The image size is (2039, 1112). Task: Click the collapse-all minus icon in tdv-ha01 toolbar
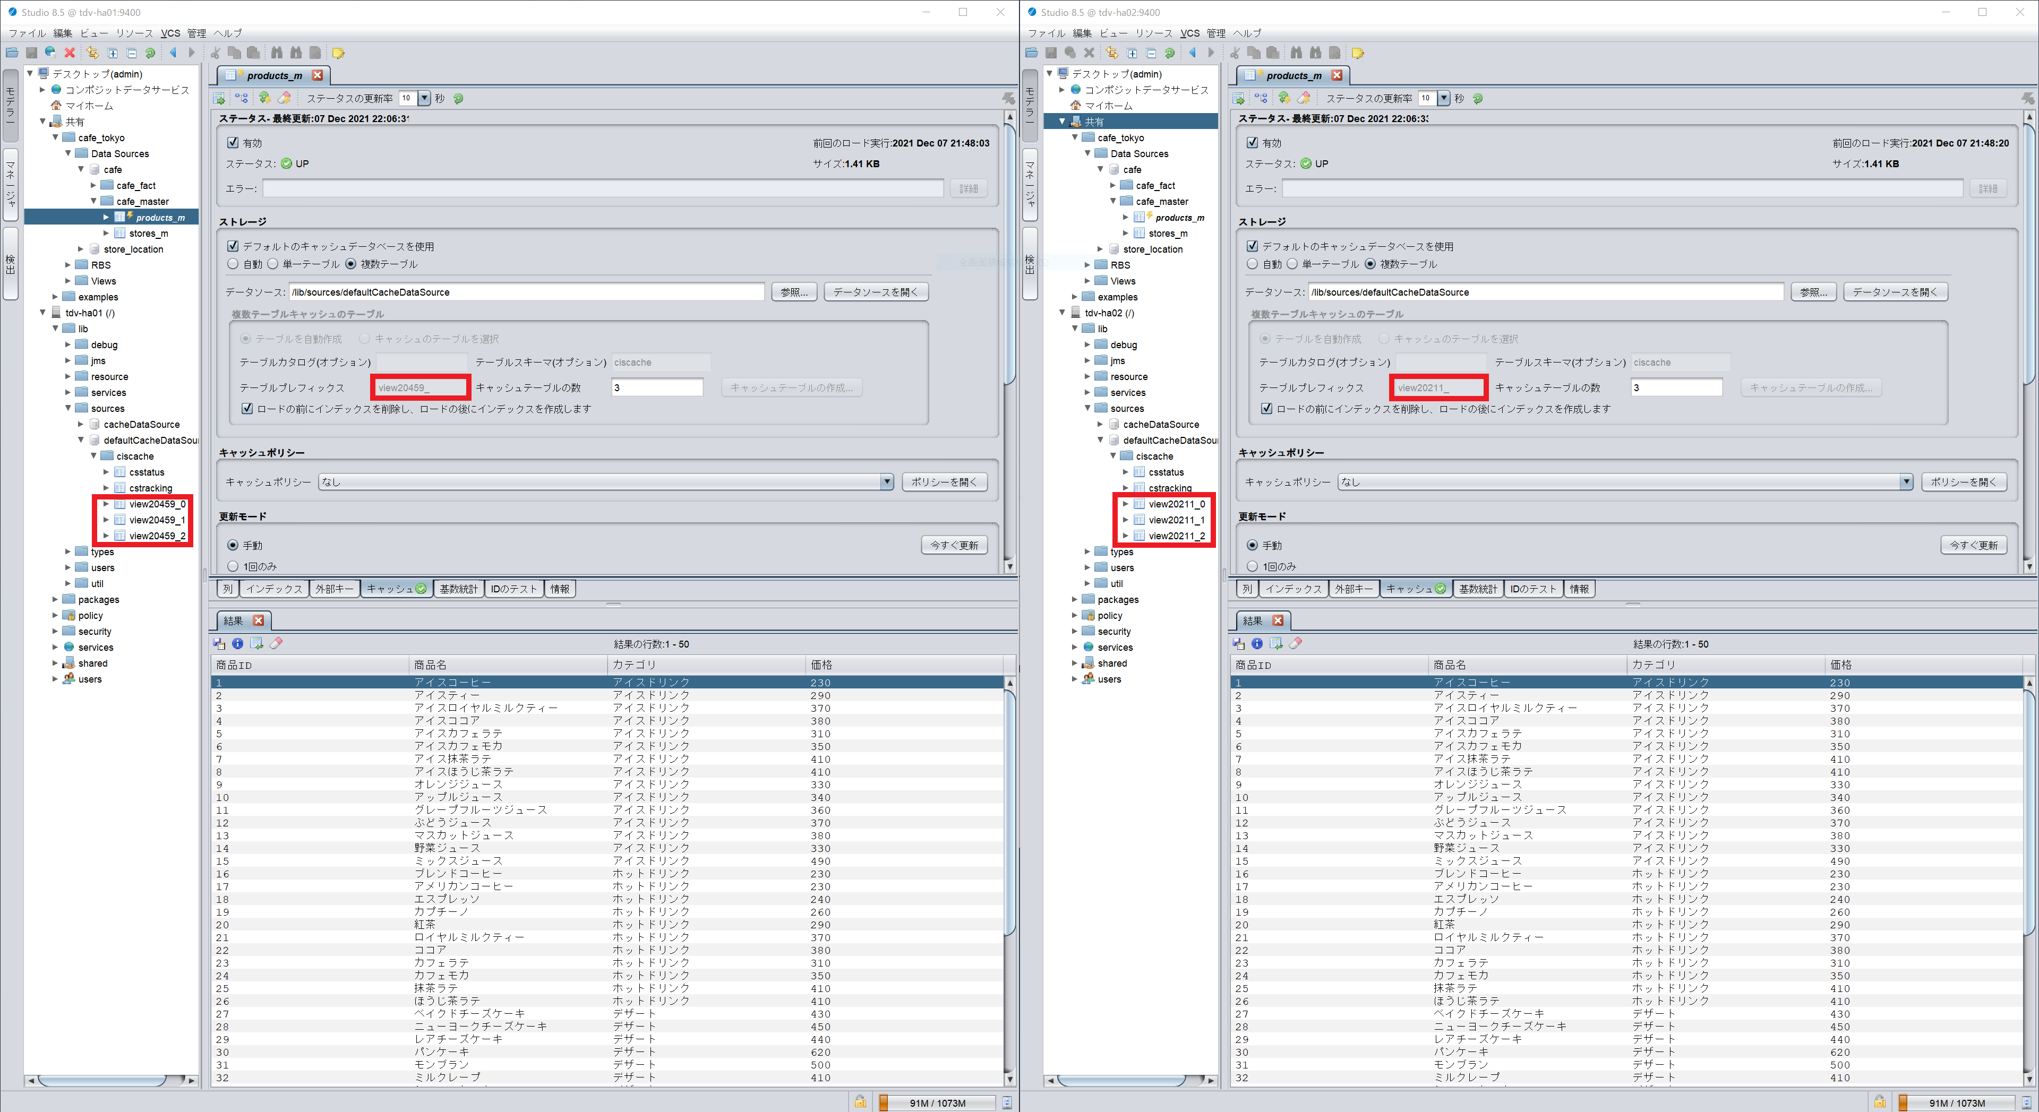point(131,53)
